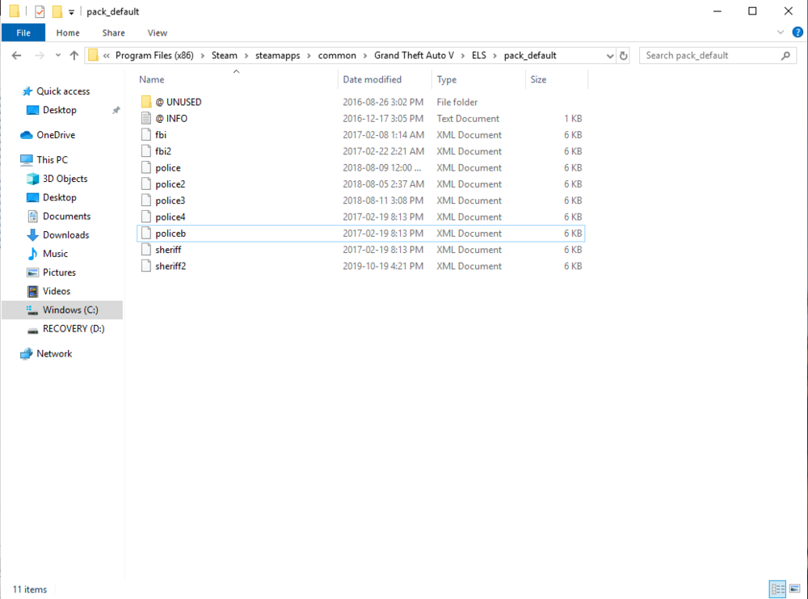Switch to Details view button
This screenshot has height=599, width=808.
point(777,588)
